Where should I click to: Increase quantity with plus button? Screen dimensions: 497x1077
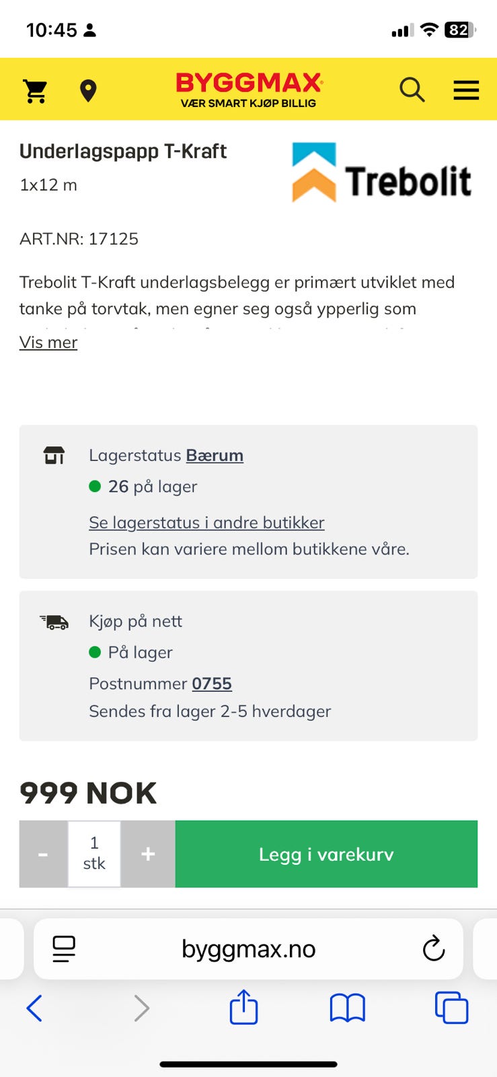point(148,854)
